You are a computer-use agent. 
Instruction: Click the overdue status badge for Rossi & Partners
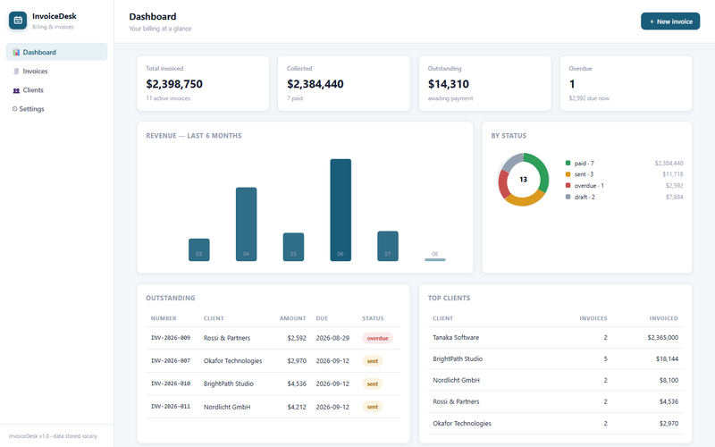pos(377,339)
